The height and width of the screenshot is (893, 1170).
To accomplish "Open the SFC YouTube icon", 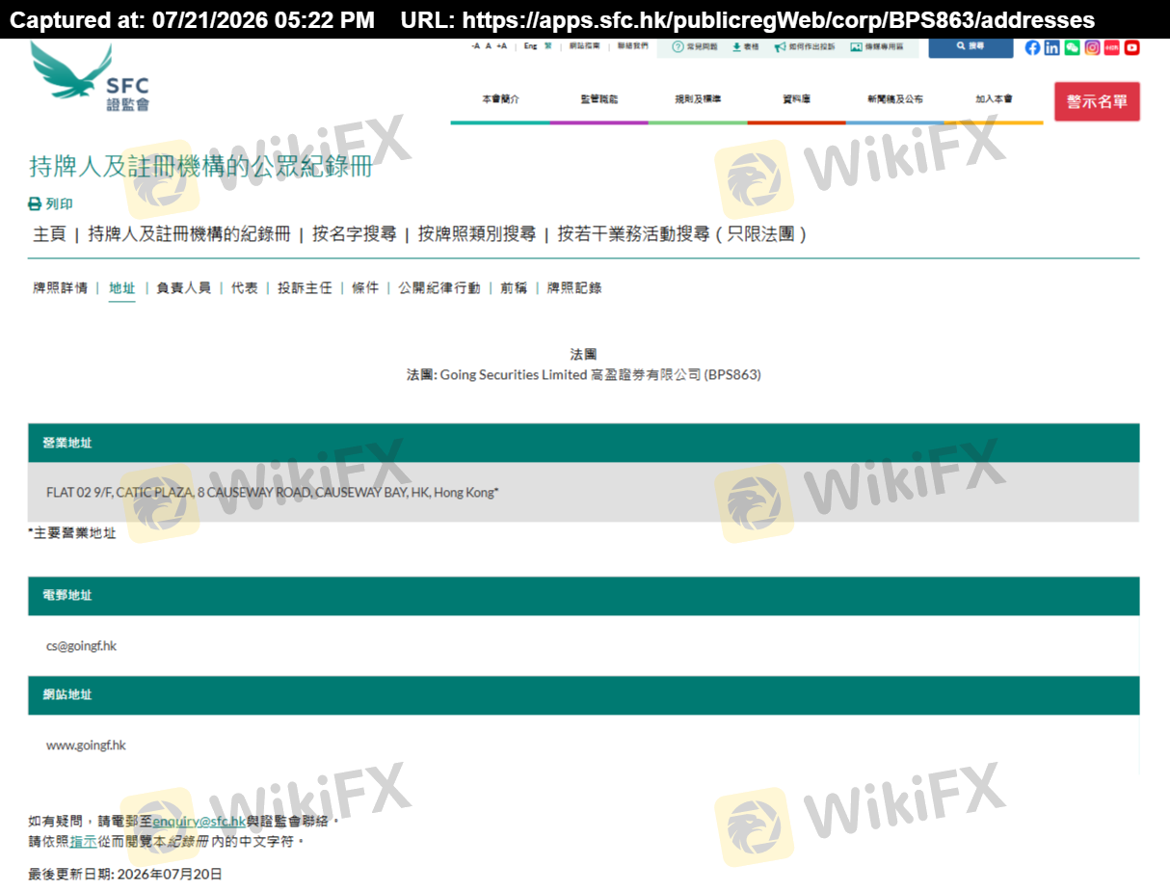I will click(1131, 47).
